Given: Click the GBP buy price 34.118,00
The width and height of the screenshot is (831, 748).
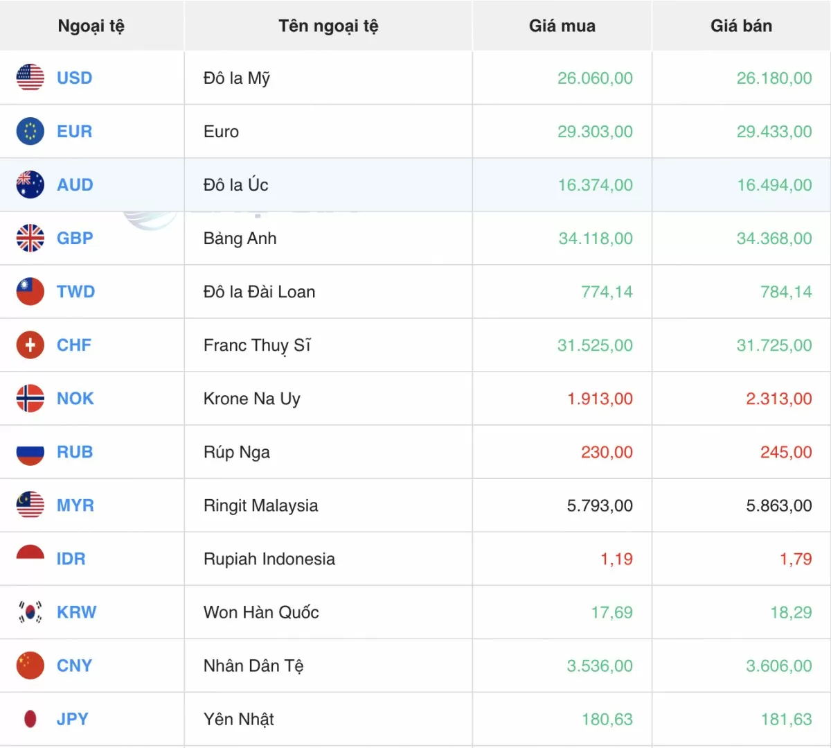Looking at the screenshot, I should tap(596, 238).
